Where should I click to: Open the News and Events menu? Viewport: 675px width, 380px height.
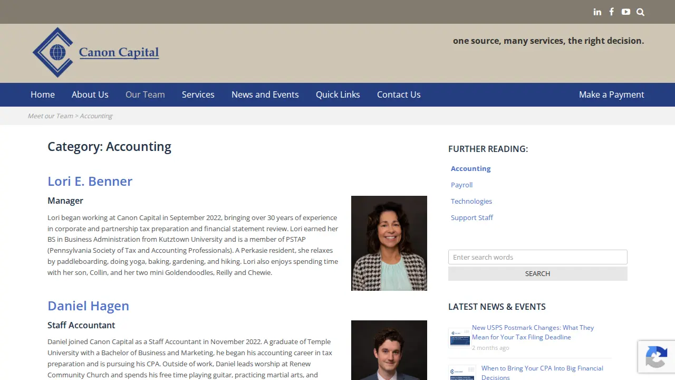265,94
